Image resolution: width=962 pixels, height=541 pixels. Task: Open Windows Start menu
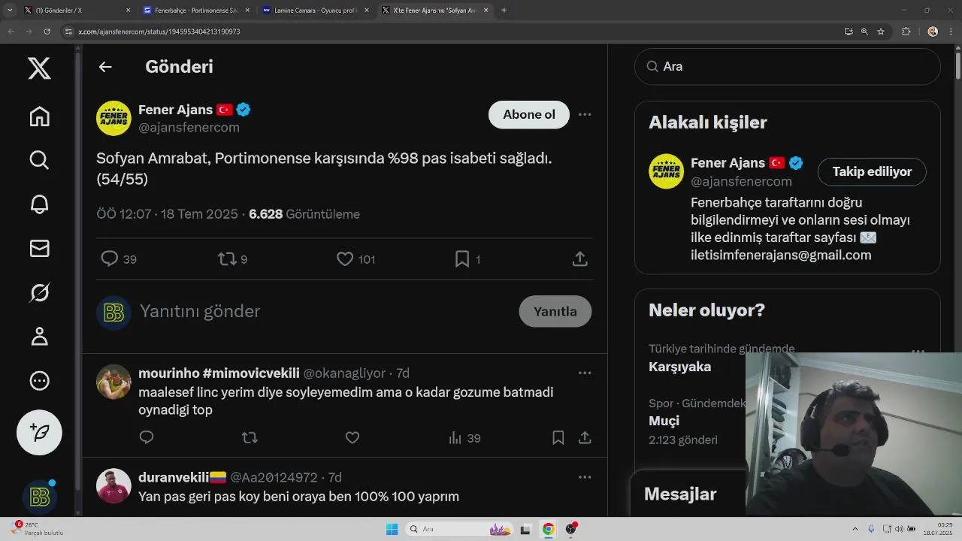(x=392, y=529)
